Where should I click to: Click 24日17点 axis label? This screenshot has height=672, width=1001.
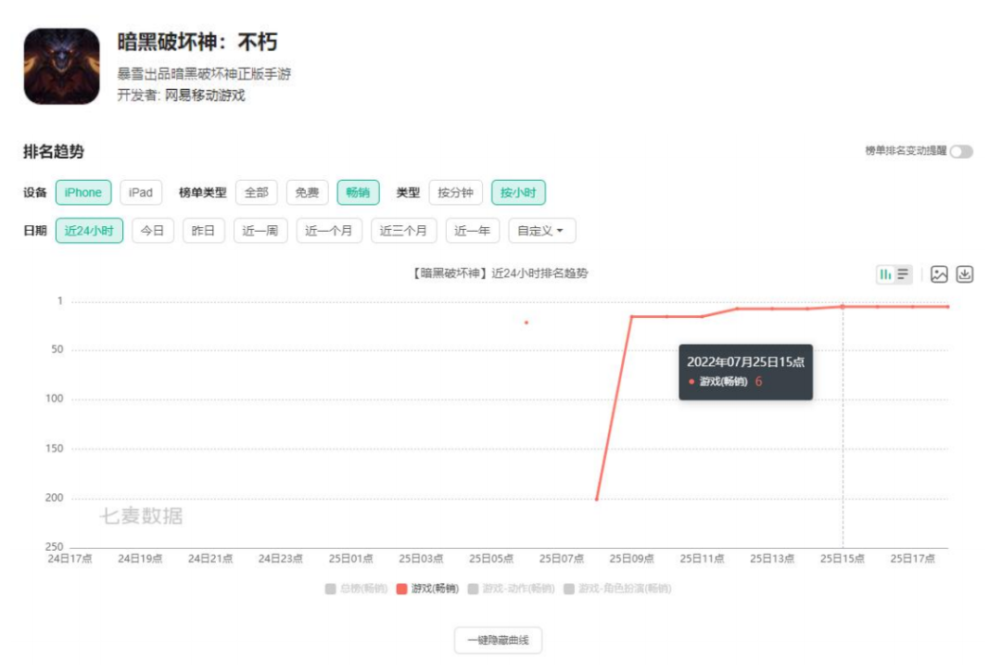click(70, 558)
